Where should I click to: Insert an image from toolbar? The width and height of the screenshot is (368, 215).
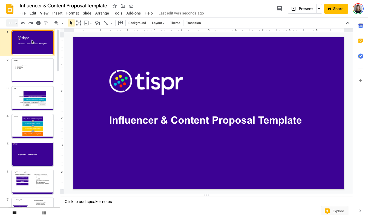tap(86, 23)
